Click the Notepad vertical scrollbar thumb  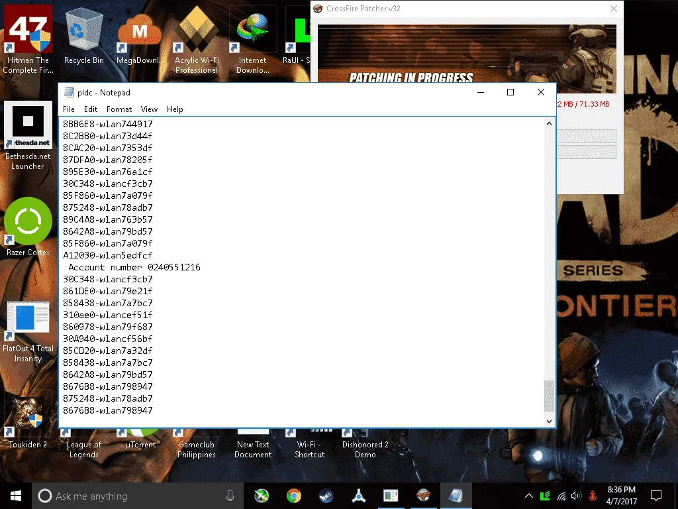point(549,396)
